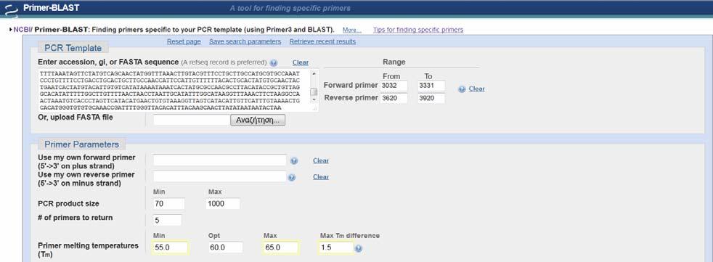The image size is (713, 262).
Task: Open Tips for finding specific primers
Action: pyautogui.click(x=418, y=30)
